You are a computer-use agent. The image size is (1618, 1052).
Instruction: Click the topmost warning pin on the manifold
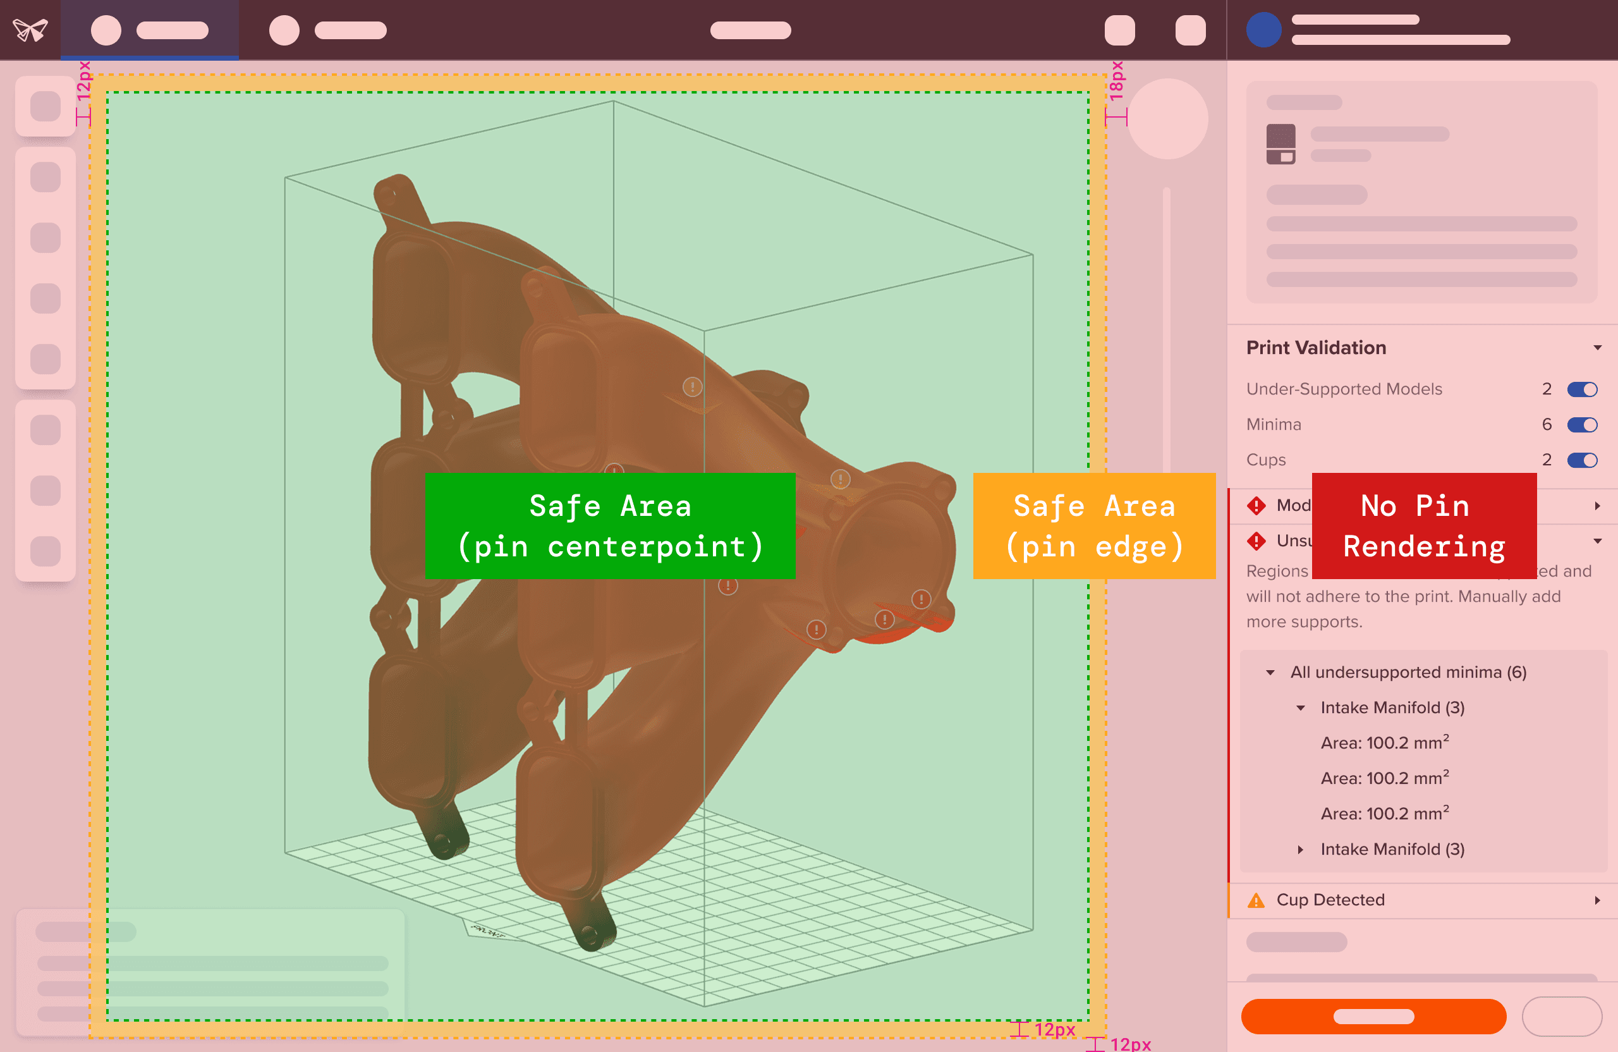[692, 387]
